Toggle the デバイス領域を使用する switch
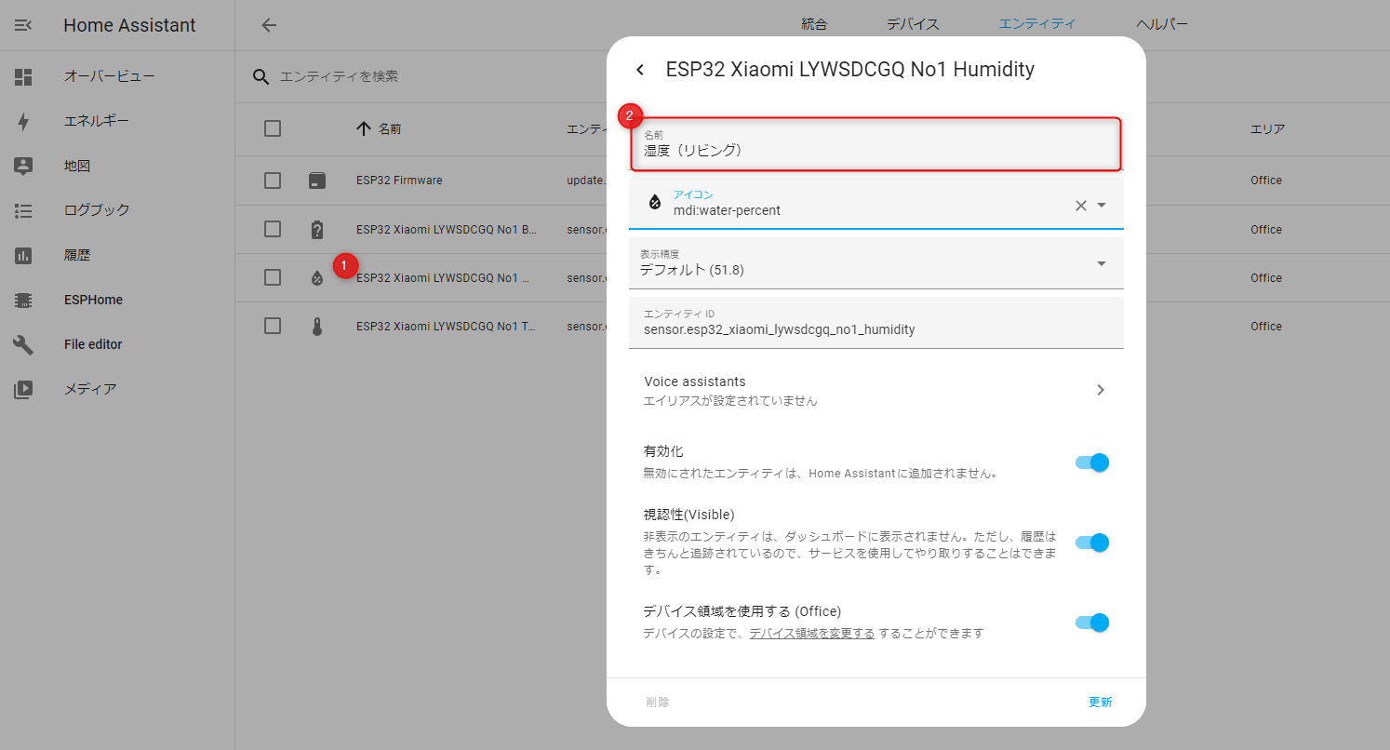Screen dimensions: 1390x750 point(1092,623)
